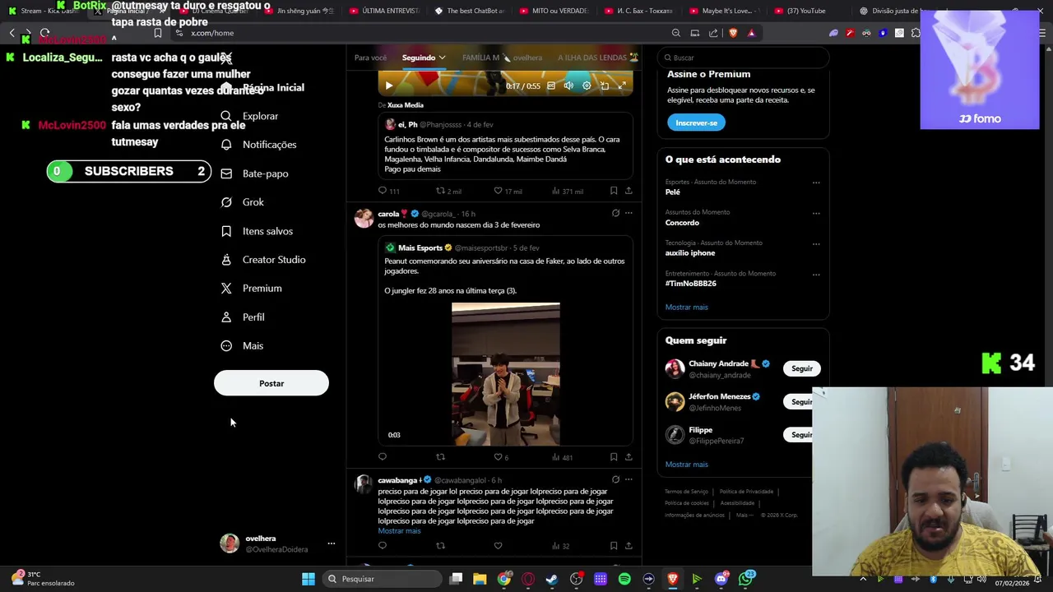Click the Postar button
The width and height of the screenshot is (1053, 592).
click(x=271, y=383)
